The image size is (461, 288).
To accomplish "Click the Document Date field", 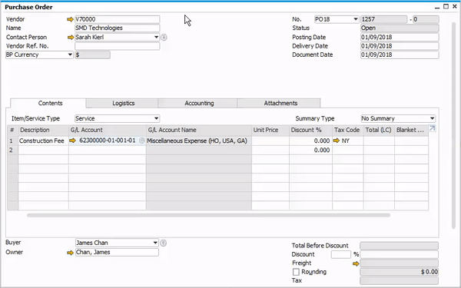I will pyautogui.click(x=400, y=55).
